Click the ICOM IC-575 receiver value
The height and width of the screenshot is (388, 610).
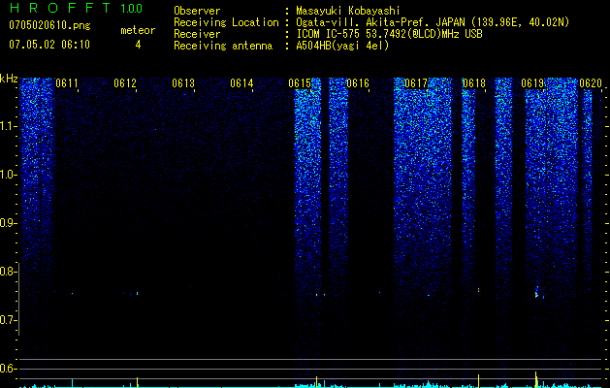[x=389, y=34]
